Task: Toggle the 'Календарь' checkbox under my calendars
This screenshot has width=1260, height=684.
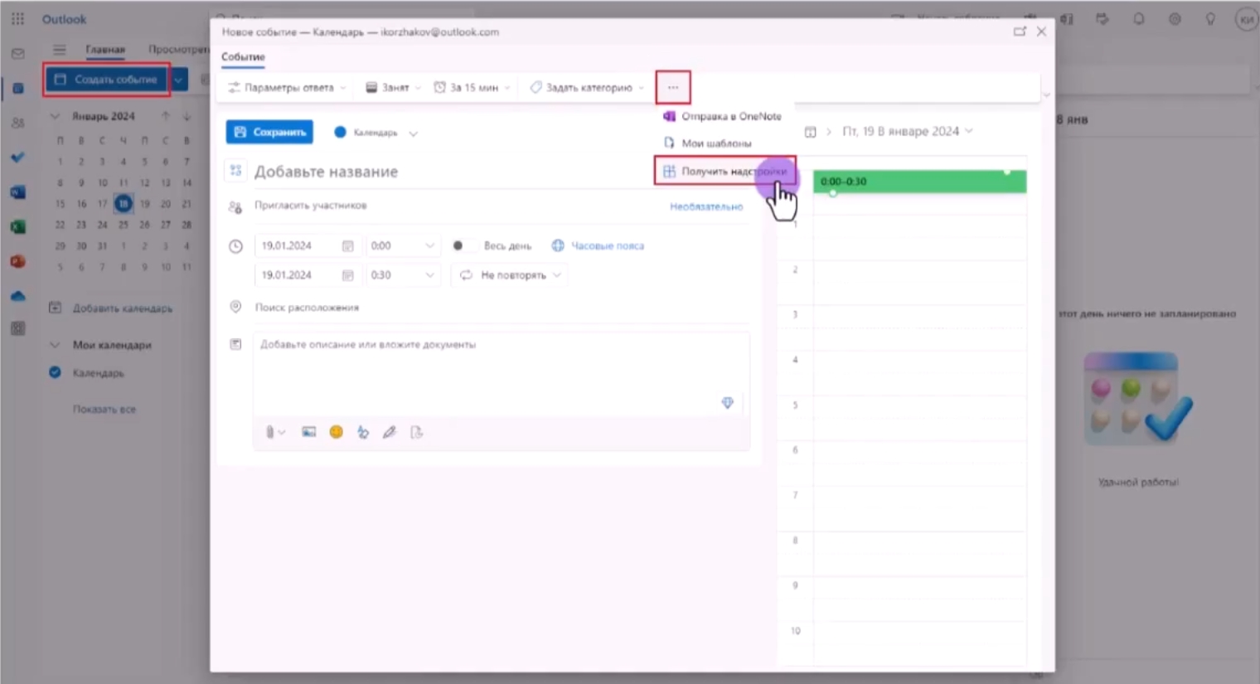Action: (55, 373)
